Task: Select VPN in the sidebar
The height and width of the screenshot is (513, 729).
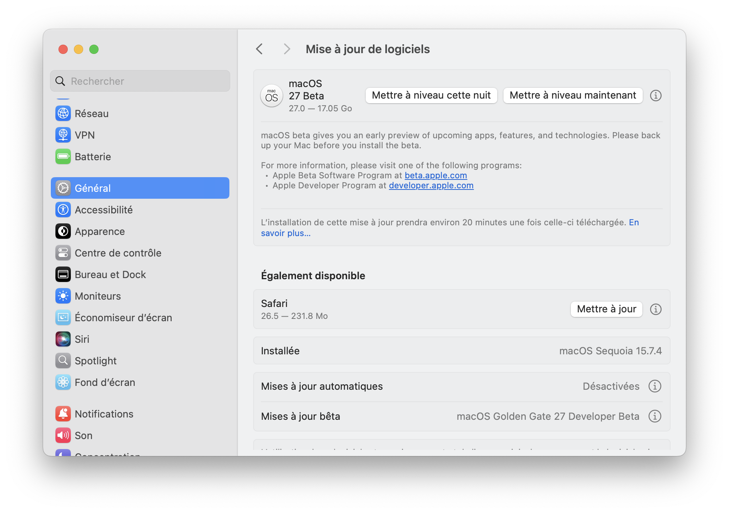Action: pos(140,135)
